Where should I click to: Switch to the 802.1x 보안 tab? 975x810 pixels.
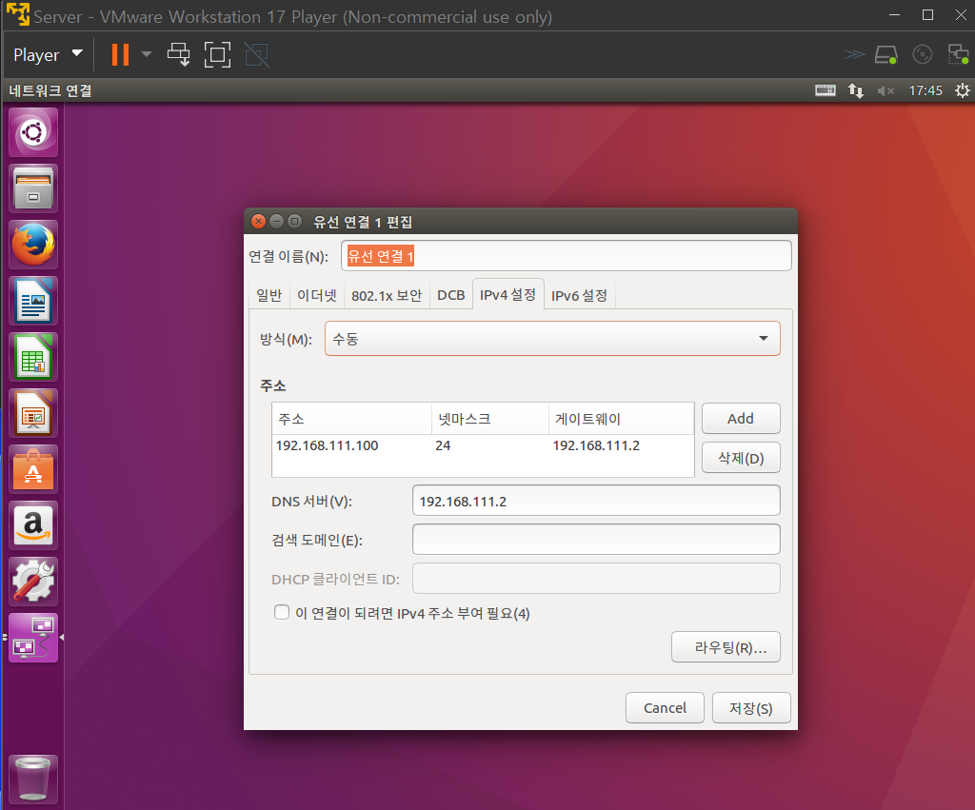coord(387,295)
